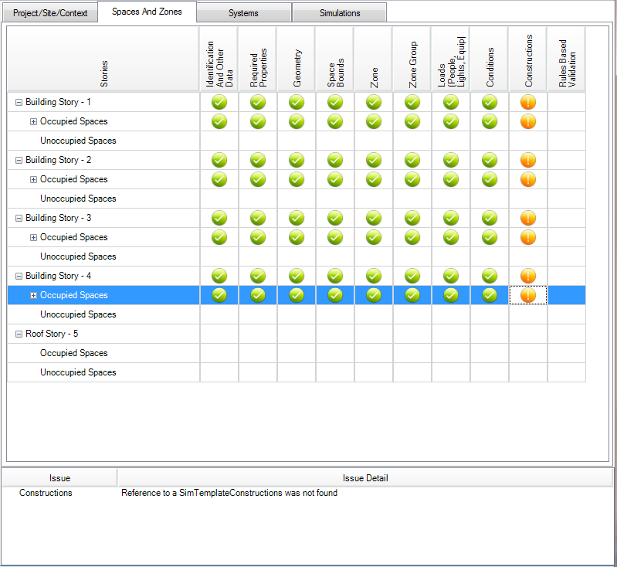The image size is (617, 567).
Task: Switch to the Systems tab
Action: click(243, 13)
